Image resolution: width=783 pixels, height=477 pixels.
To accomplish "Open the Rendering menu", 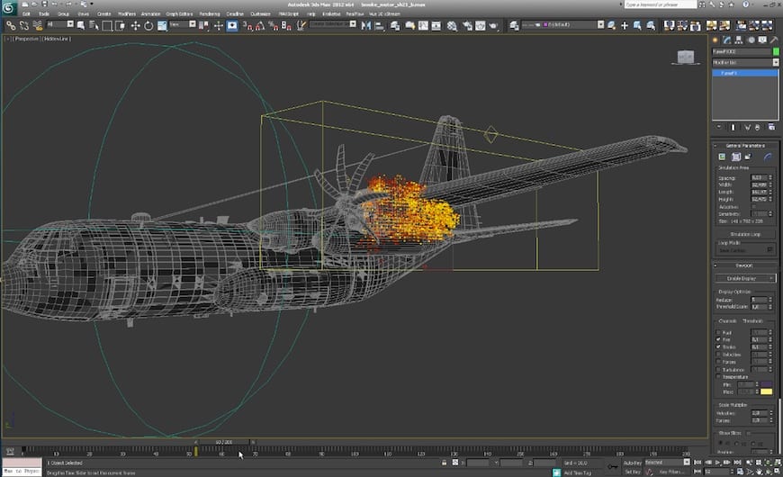I will coord(210,14).
